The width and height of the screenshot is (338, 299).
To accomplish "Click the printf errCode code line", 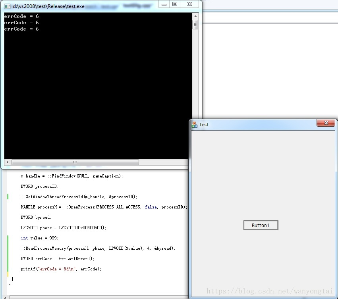I will pos(61,269).
